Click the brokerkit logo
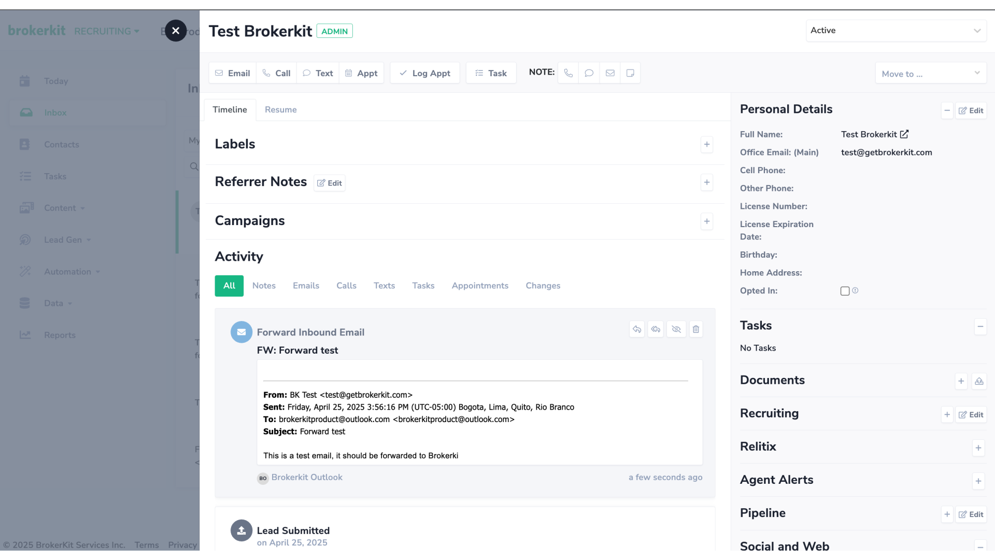995x560 pixels. (37, 31)
